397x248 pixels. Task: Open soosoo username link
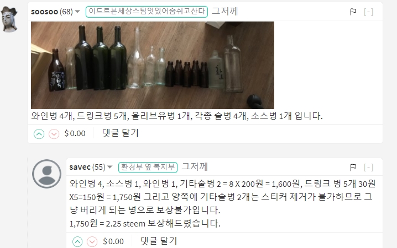44,12
